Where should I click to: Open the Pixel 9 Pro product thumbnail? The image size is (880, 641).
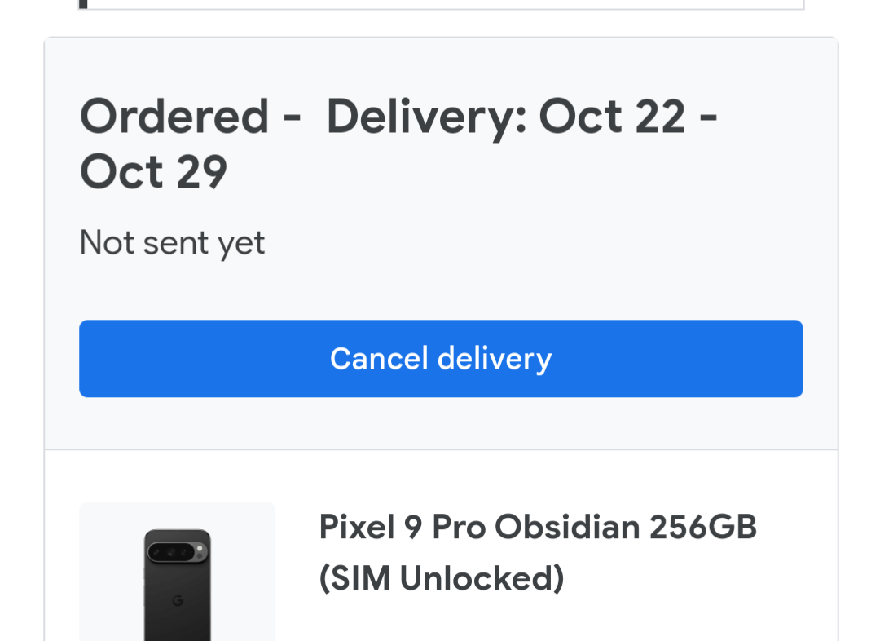click(x=177, y=571)
